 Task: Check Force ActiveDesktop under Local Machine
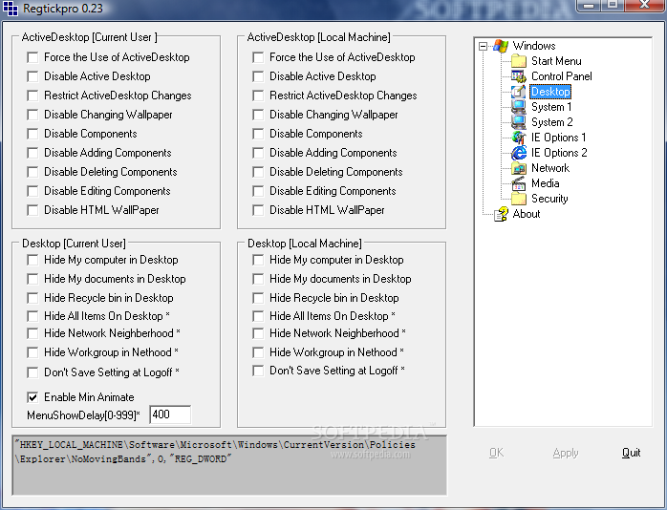[258, 57]
